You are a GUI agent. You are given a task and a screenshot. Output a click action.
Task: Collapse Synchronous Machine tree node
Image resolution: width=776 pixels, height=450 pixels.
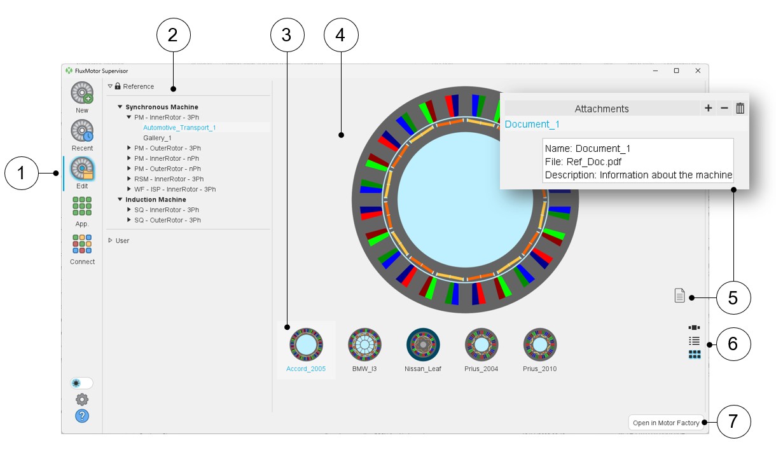[x=120, y=107]
